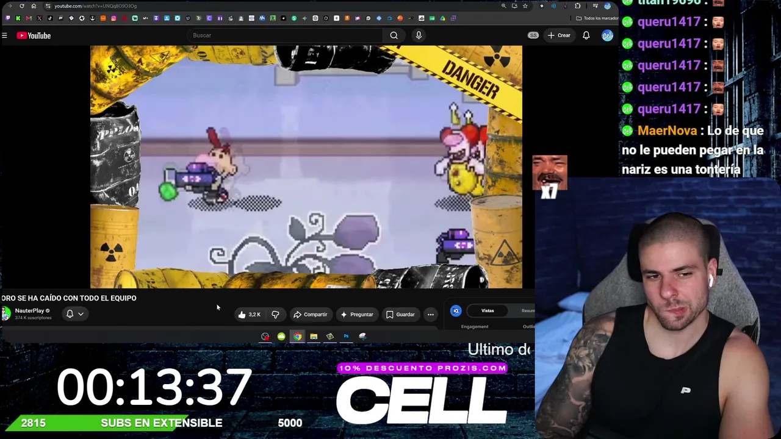Click the browser address bar URL
Image resolution: width=781 pixels, height=439 pixels.
click(95, 6)
